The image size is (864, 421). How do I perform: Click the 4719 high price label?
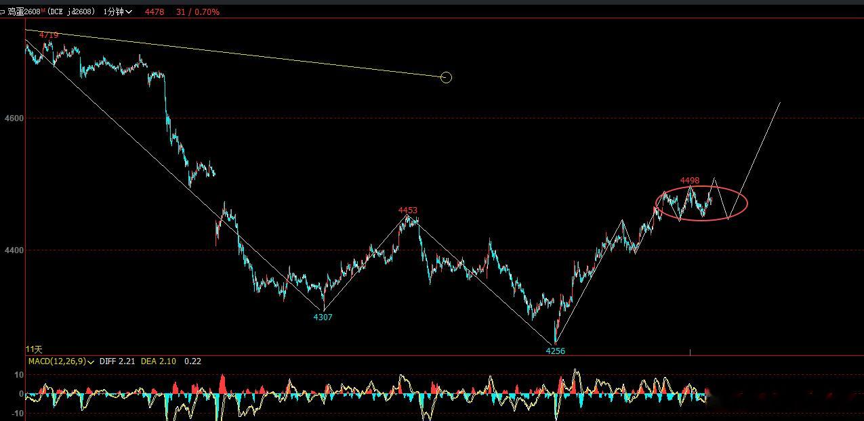(x=49, y=35)
